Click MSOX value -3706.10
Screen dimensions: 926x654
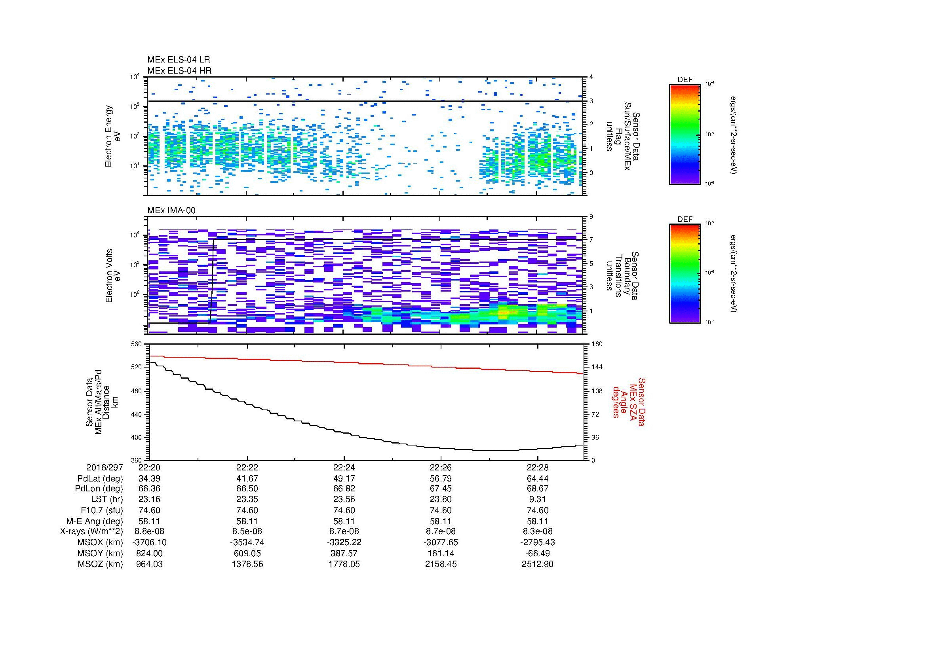(x=150, y=542)
